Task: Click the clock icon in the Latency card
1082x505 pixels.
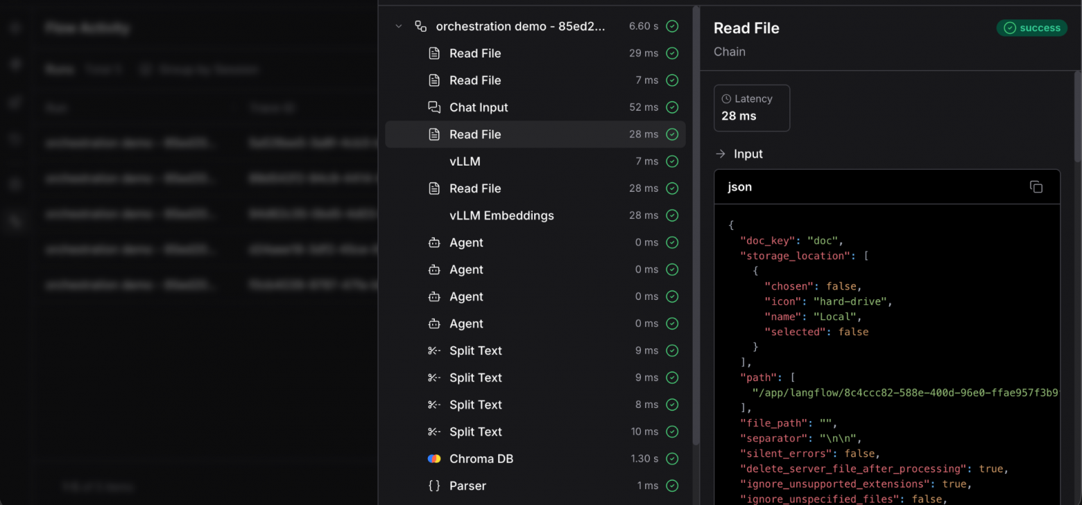Action: click(726, 99)
